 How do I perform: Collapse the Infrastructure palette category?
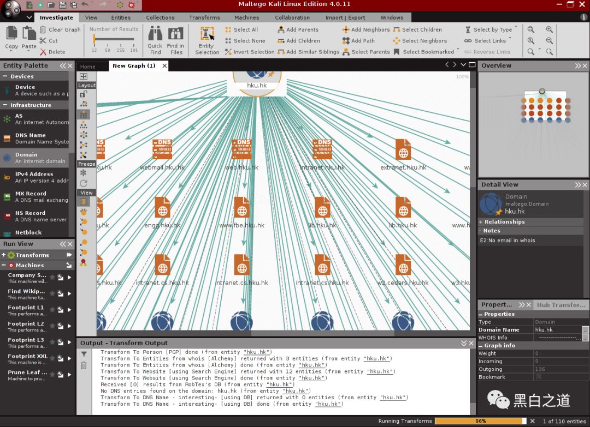tap(5, 105)
